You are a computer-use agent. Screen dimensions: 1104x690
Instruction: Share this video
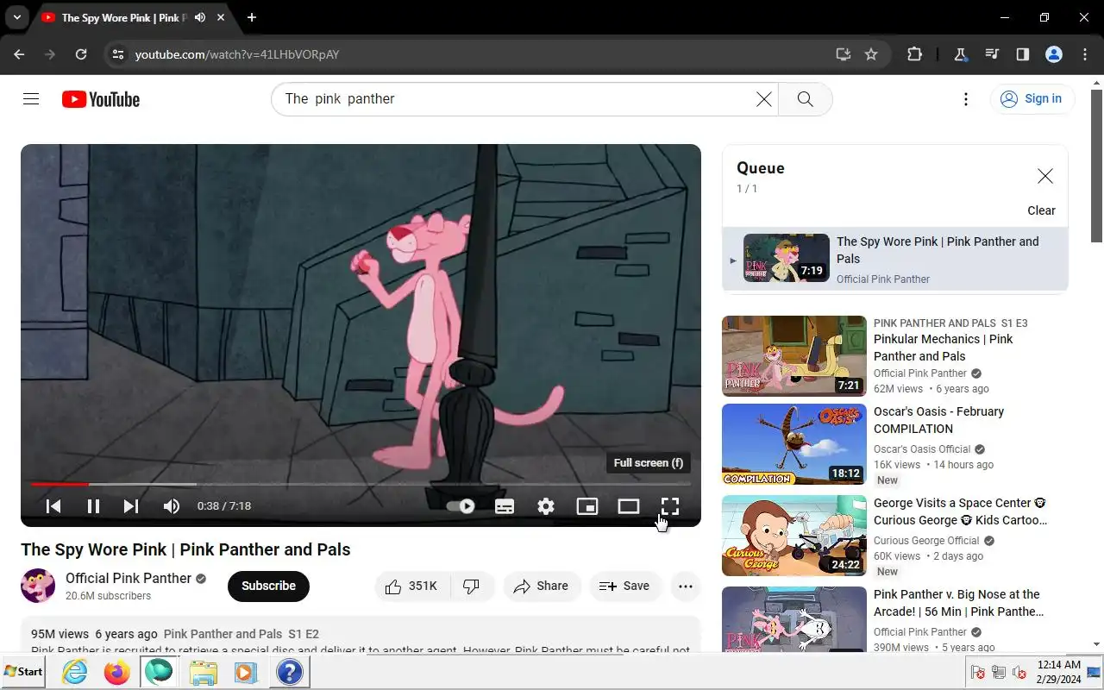click(542, 586)
